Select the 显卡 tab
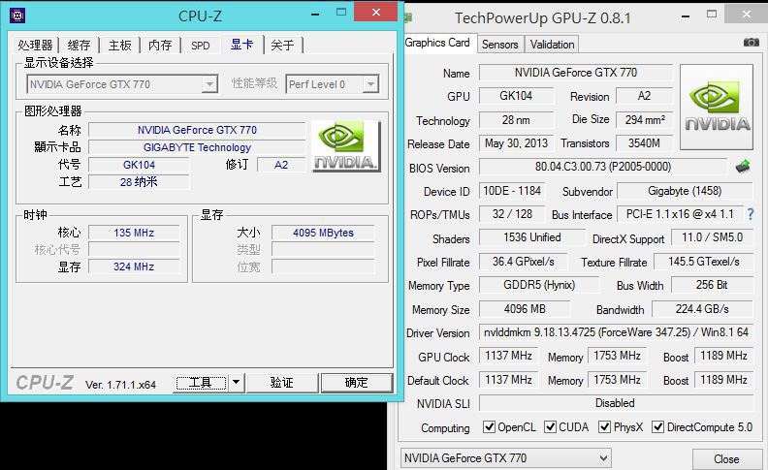 click(x=242, y=45)
